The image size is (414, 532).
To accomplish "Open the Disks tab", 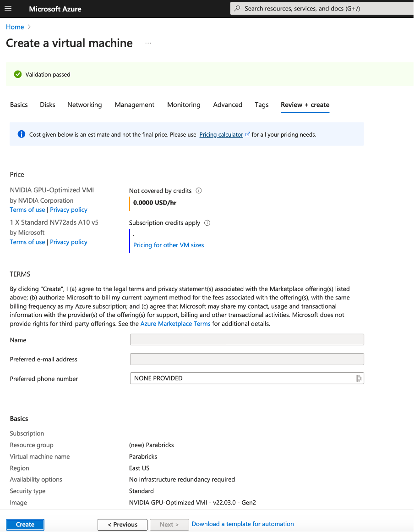I will [x=48, y=105].
